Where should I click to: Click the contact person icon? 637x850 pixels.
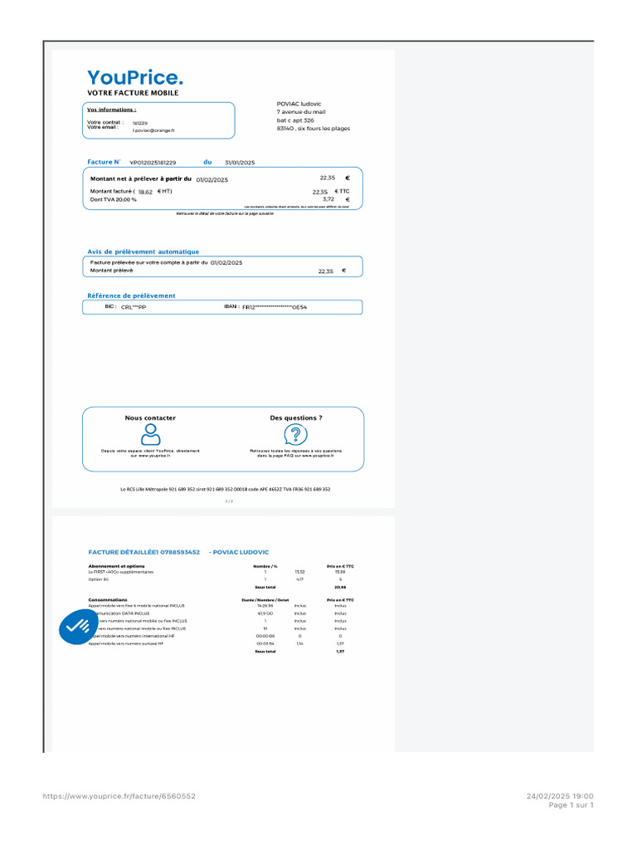click(x=150, y=434)
